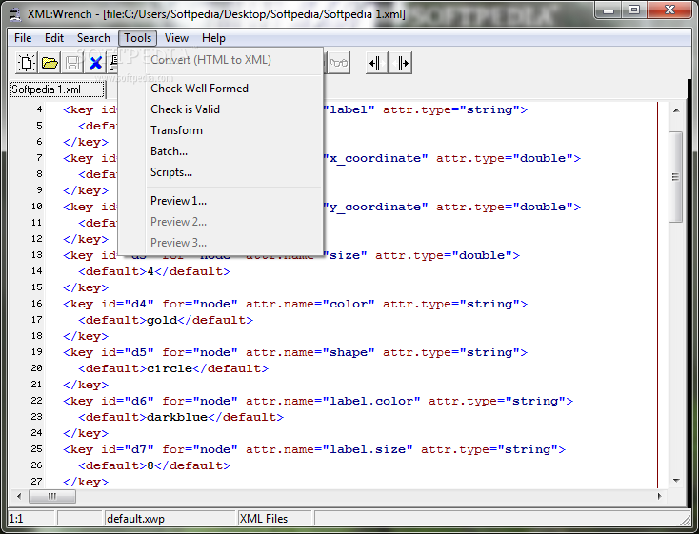Click the blue X close-file icon
The width and height of the screenshot is (699, 534).
(x=95, y=63)
